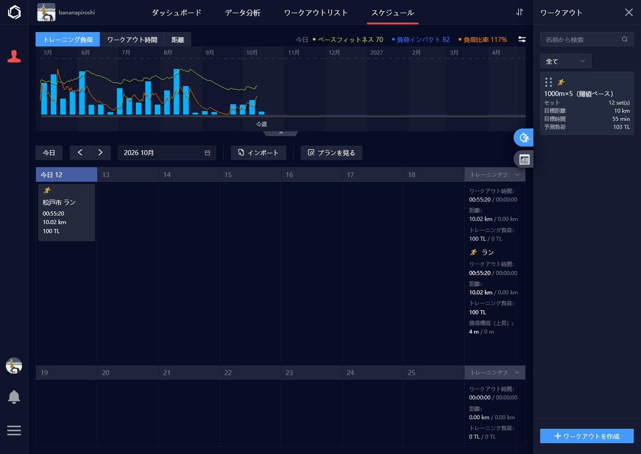
Task: Click the インポート button
Action: click(259, 153)
